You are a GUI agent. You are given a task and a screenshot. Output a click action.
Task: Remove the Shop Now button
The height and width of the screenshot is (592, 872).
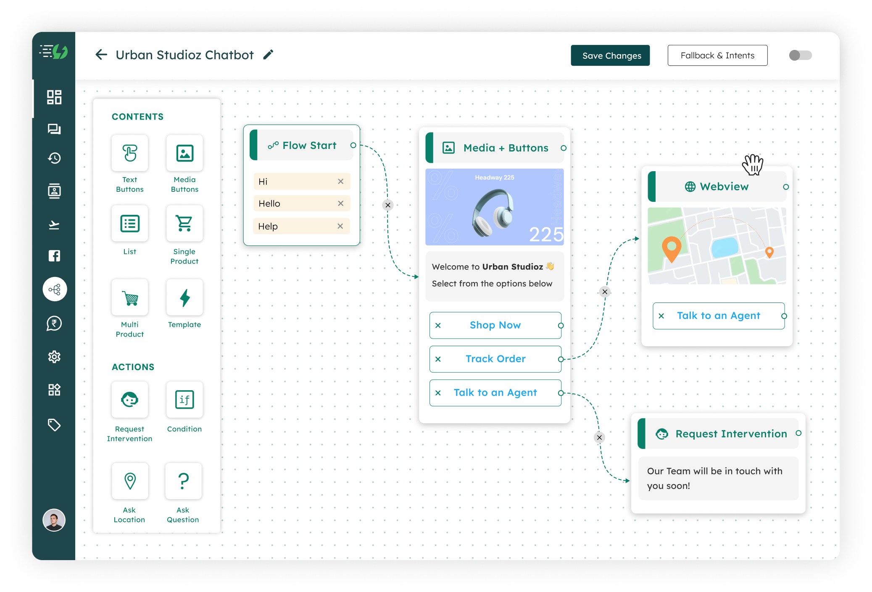(x=438, y=325)
